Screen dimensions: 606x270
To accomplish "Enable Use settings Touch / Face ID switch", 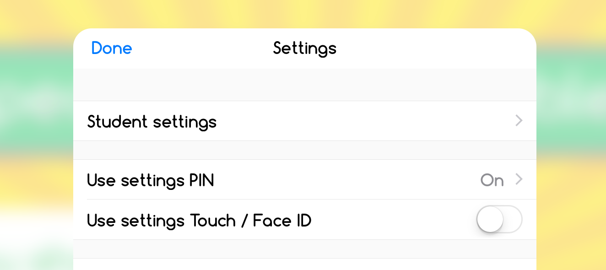I will point(499,219).
